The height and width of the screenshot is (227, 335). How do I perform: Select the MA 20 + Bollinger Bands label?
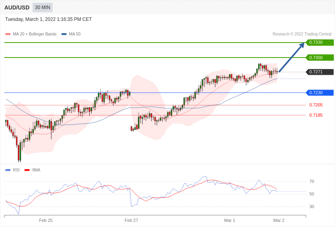pyautogui.click(x=35, y=34)
